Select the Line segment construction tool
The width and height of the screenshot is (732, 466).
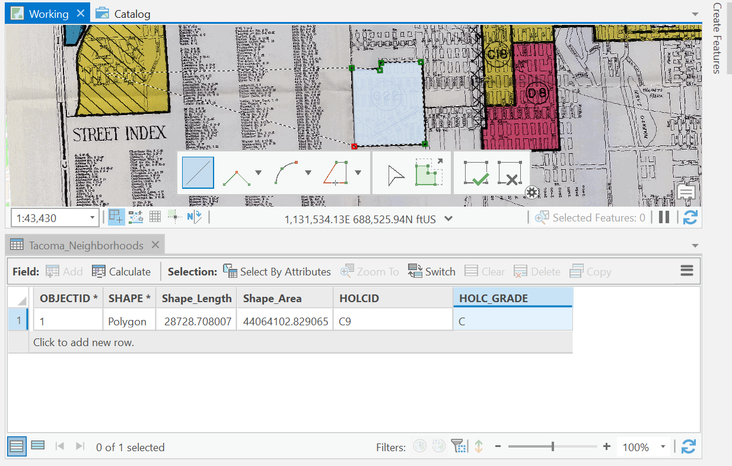tap(198, 173)
